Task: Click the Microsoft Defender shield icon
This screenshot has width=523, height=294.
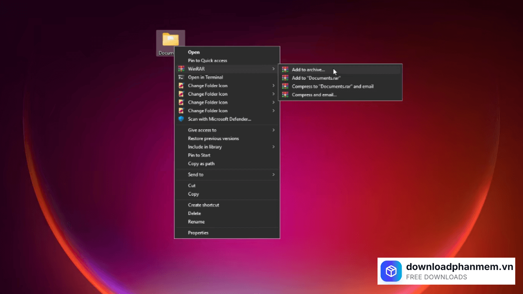Action: coord(181,119)
